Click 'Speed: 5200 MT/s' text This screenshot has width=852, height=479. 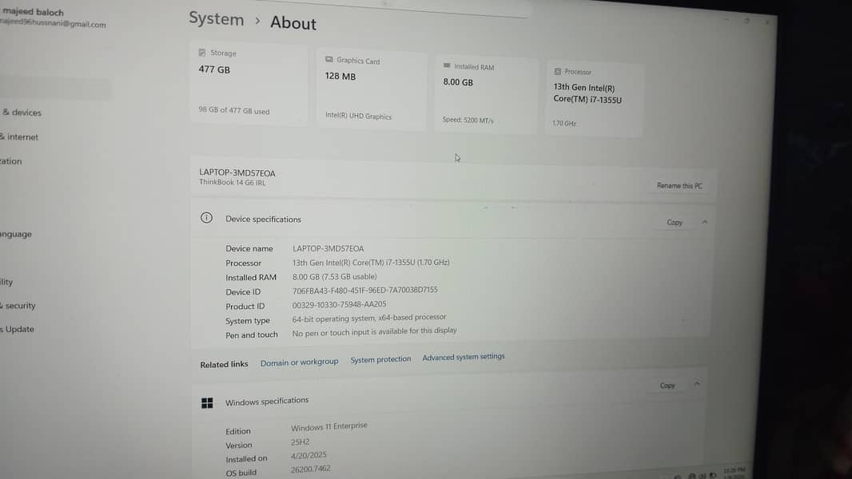[x=468, y=120]
